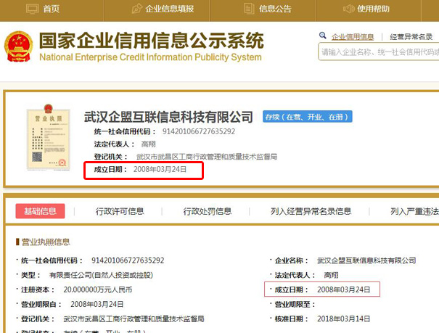Open the business license thumbnail image
This screenshot has height=333, width=439.
click(48, 137)
